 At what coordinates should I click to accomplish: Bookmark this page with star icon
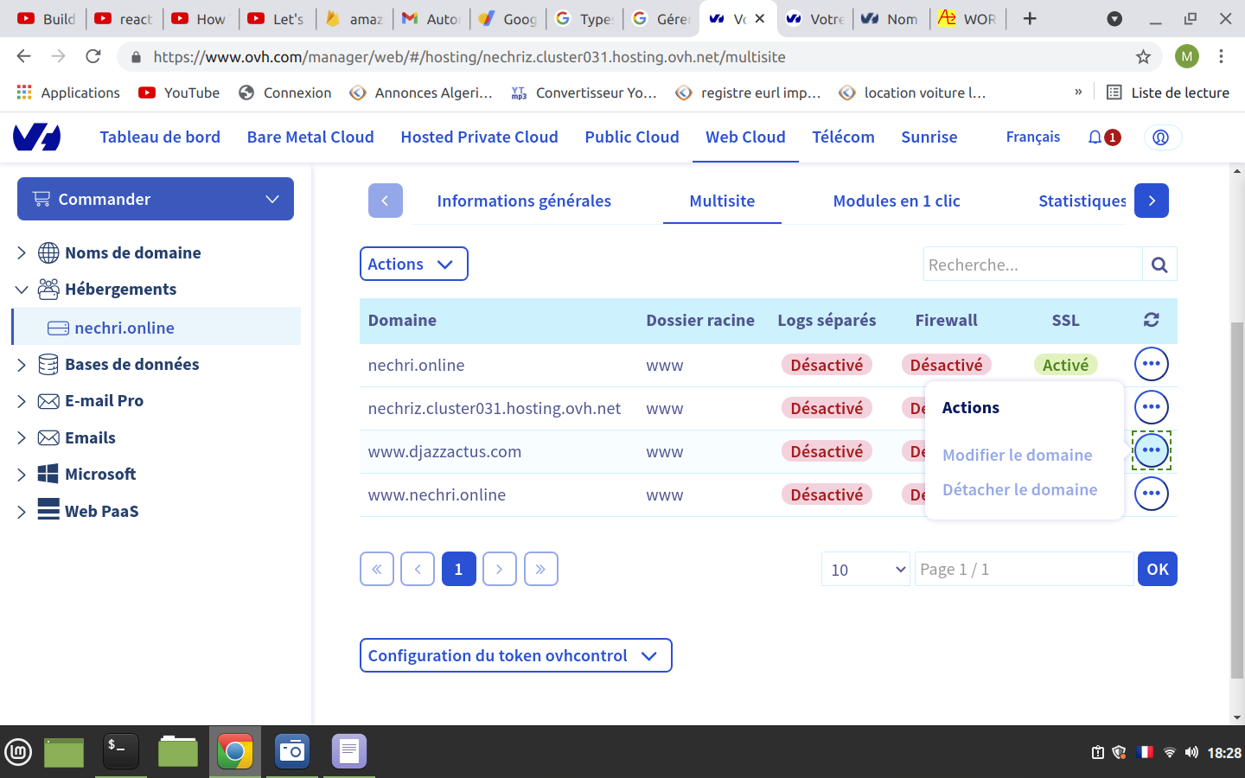pos(1143,57)
